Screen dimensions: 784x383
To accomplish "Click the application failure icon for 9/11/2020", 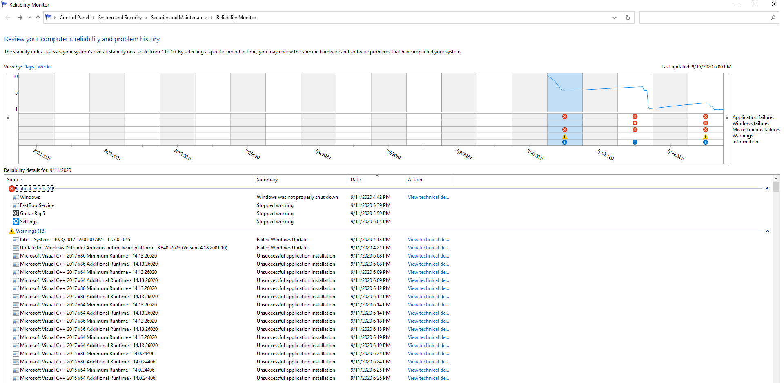I will (x=565, y=117).
